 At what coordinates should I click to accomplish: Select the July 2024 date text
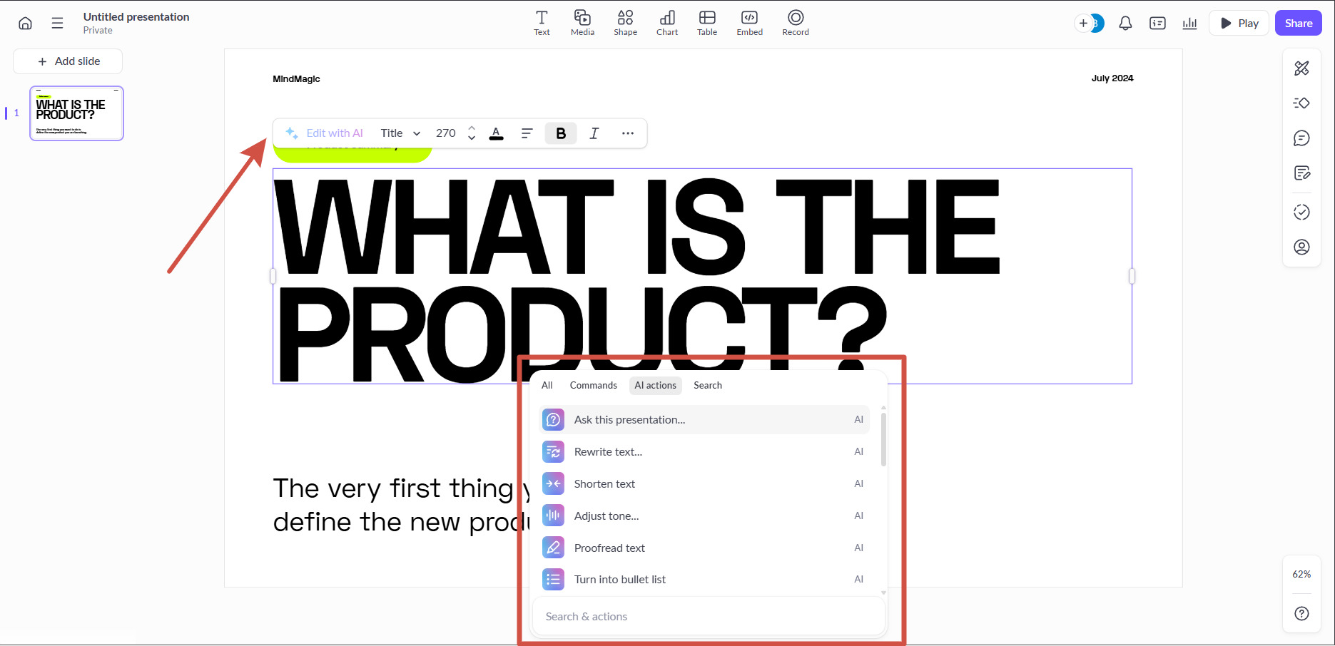(1112, 78)
